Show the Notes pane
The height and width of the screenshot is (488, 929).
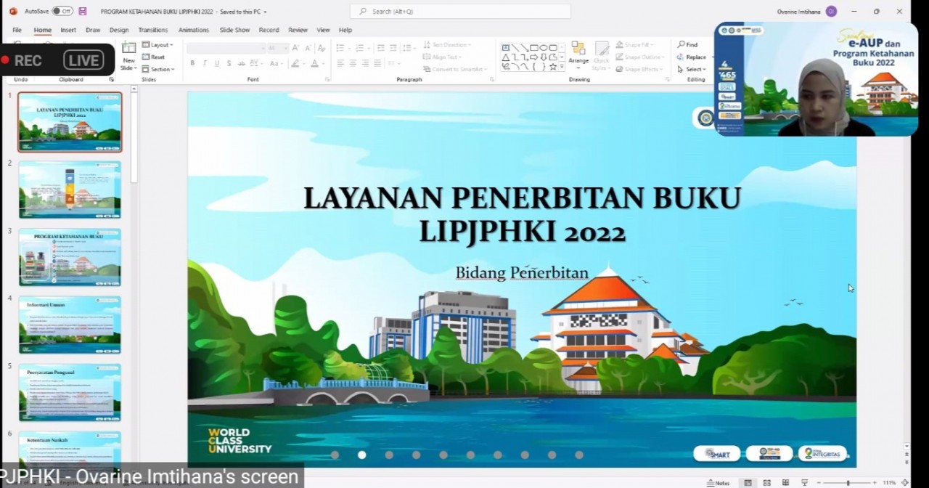(x=719, y=483)
